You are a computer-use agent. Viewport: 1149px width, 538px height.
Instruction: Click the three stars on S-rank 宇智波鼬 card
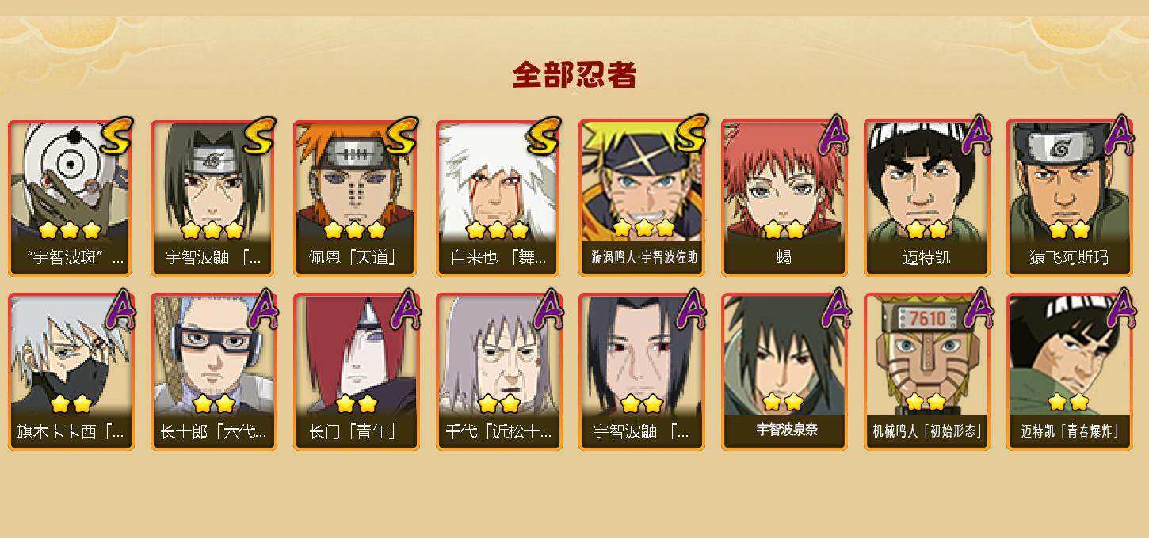(212, 230)
